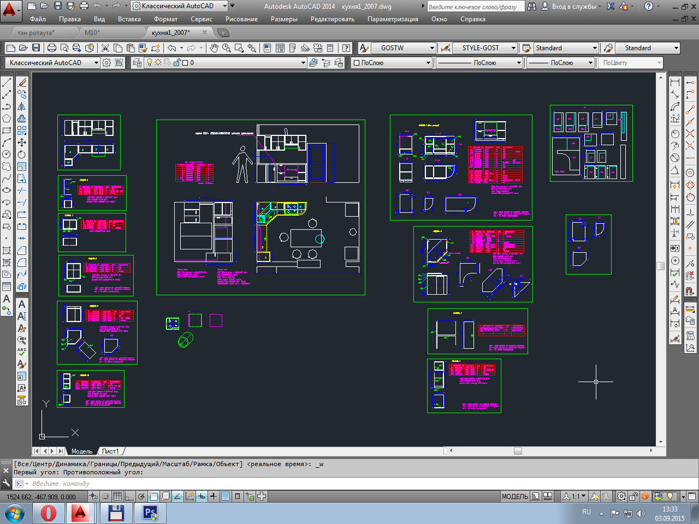The image size is (699, 524).
Task: Toggle the annotation lock in the status bar
Action: (633, 497)
